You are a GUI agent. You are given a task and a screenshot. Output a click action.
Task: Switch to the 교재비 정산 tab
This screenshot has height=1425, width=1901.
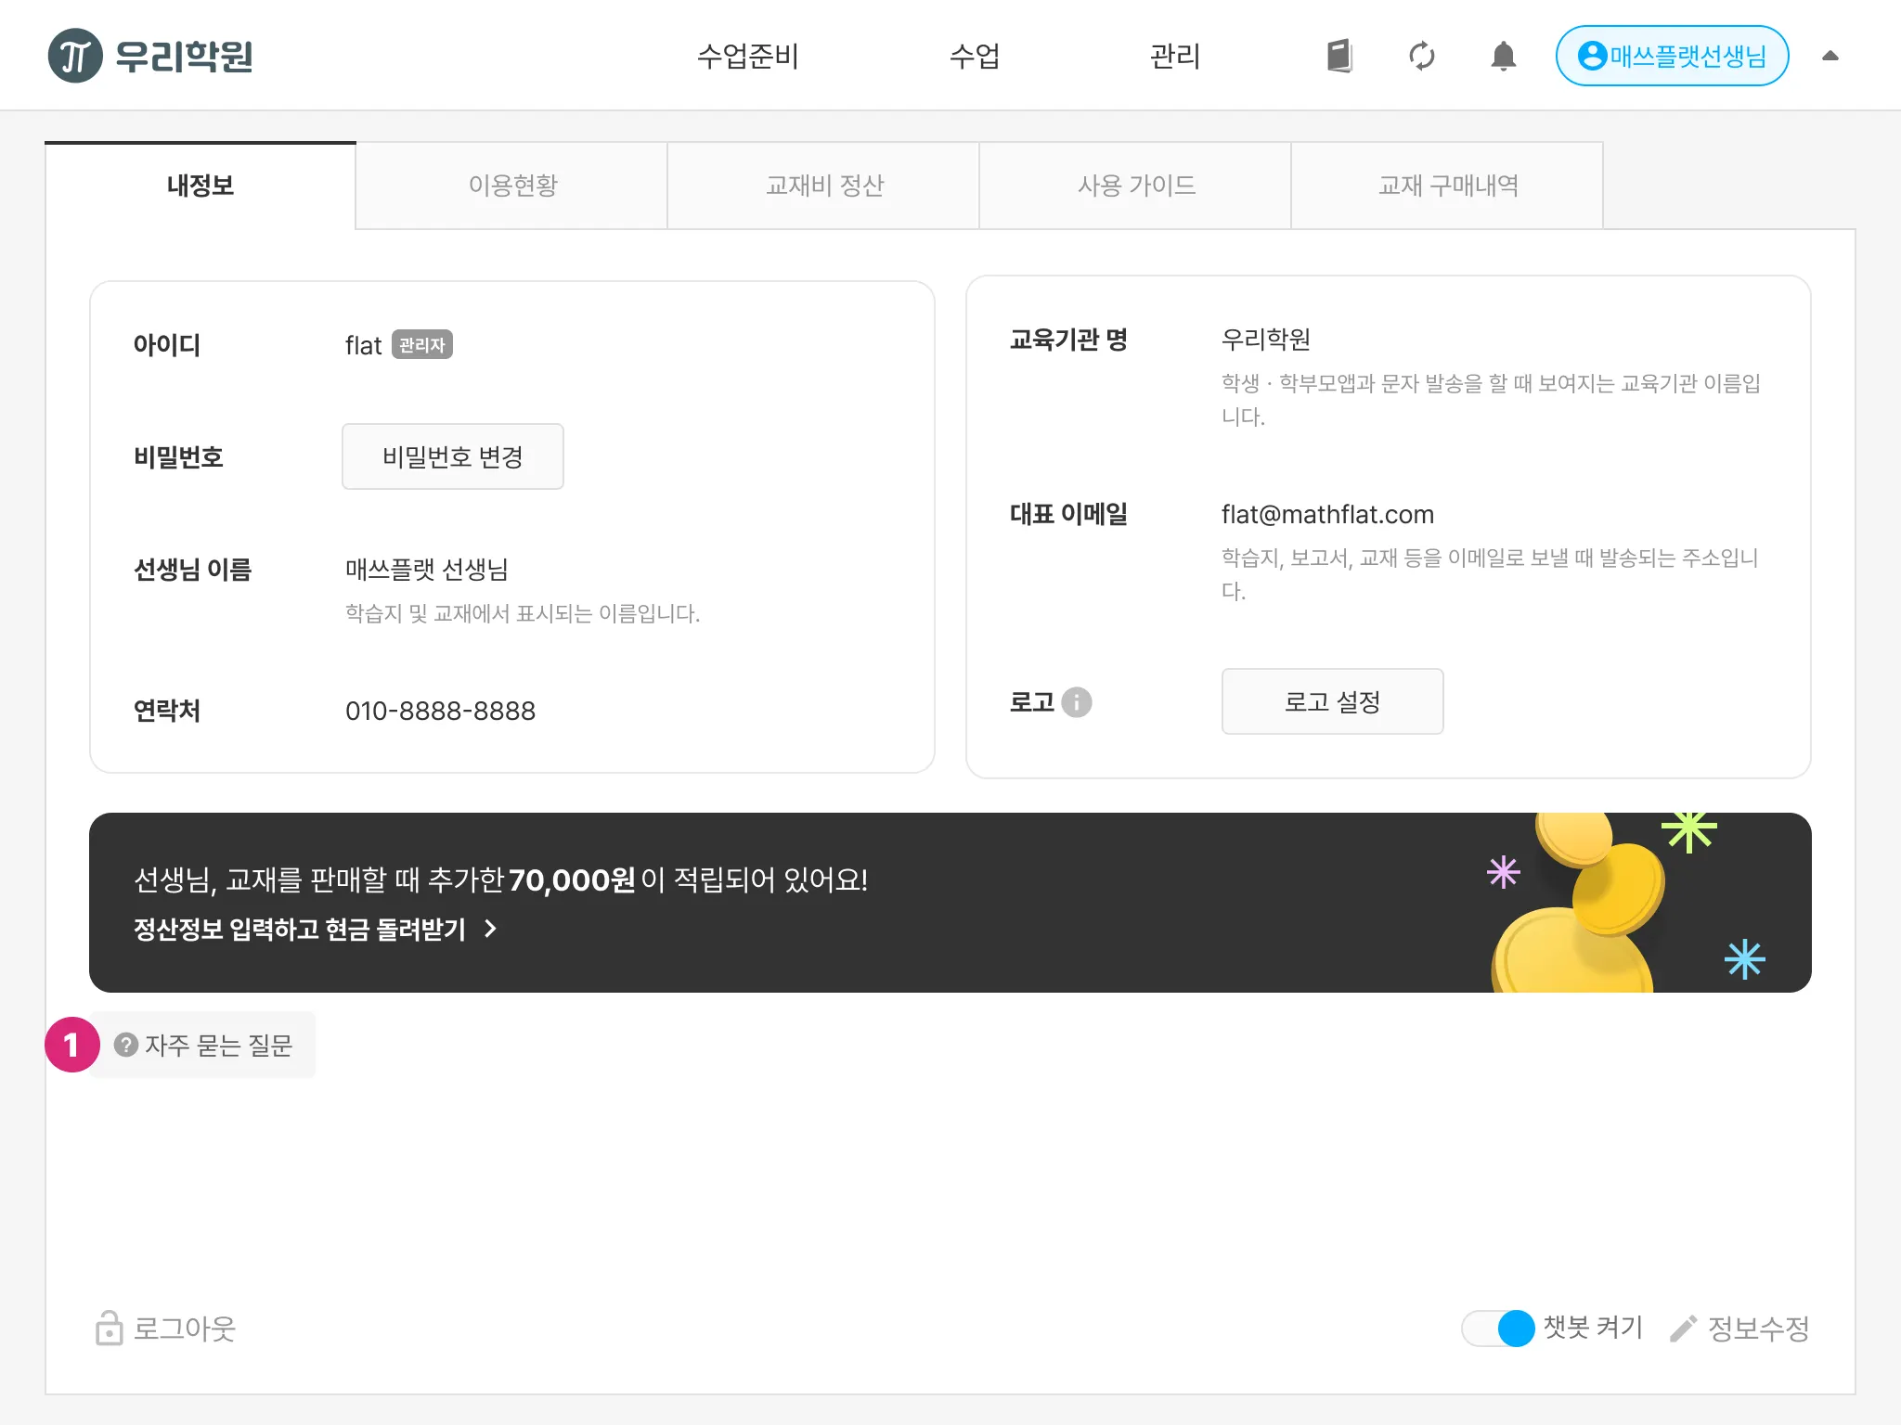(824, 186)
